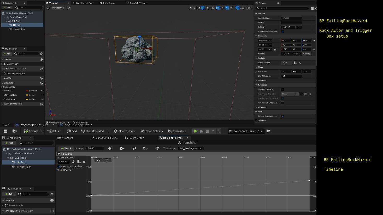The height and width of the screenshot is (215, 383).
Task: Toggle the Synchronize View checkbox
Action: click(59, 167)
